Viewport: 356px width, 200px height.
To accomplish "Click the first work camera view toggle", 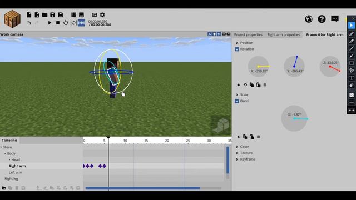I will click(x=210, y=34).
